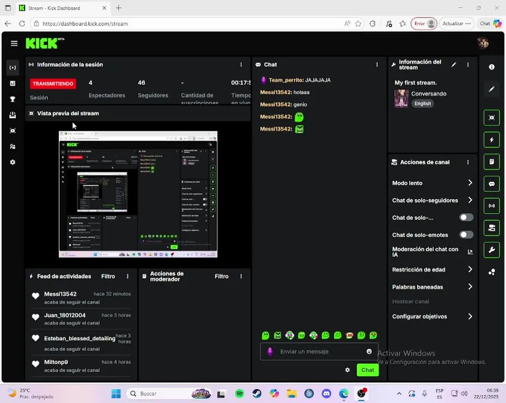Open Información de la sesión three-dot menu
Viewport: 506px width, 403px height.
[241, 64]
